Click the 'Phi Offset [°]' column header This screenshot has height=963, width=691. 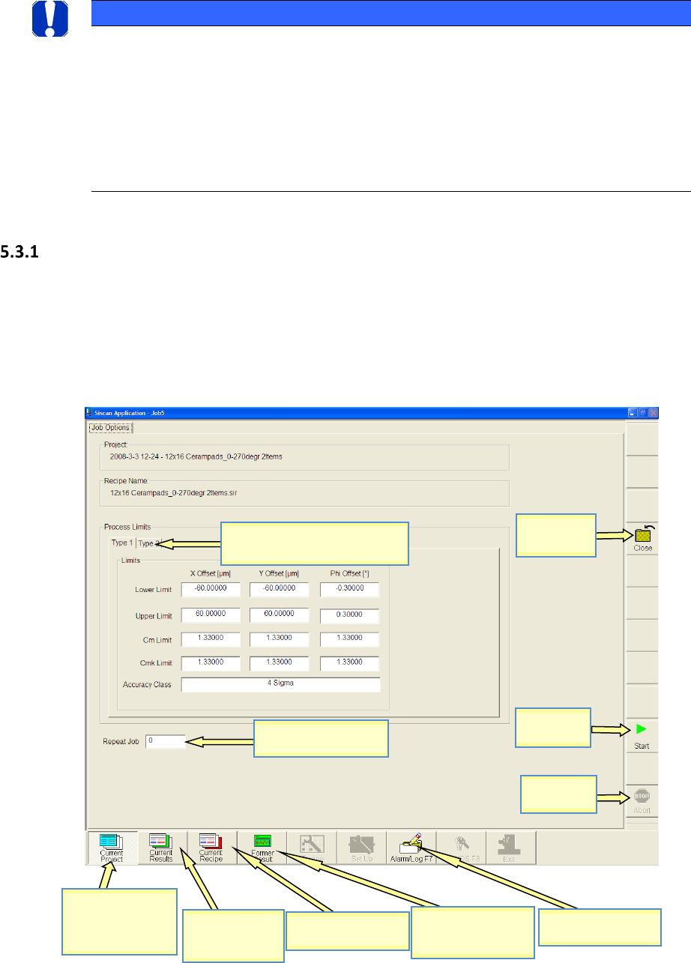[x=348, y=573]
